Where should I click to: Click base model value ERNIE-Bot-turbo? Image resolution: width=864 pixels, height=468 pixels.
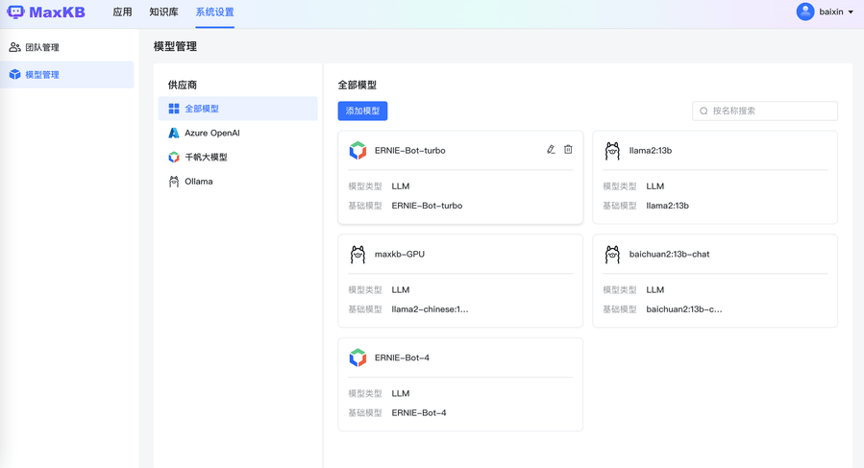point(427,206)
